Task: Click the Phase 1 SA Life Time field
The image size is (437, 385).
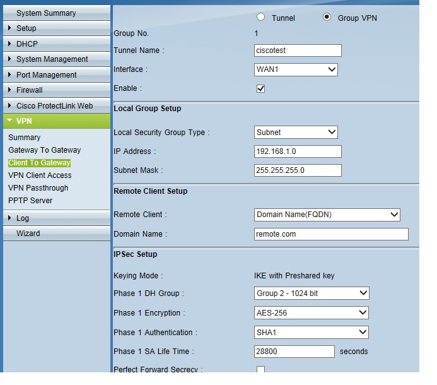Action: pyautogui.click(x=294, y=352)
